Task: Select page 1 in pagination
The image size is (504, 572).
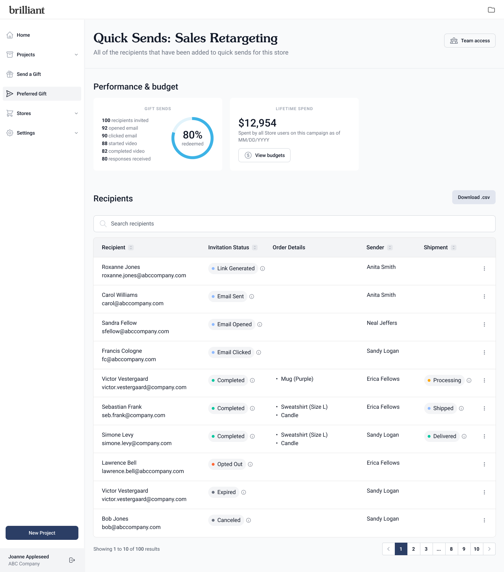Action: coord(401,549)
